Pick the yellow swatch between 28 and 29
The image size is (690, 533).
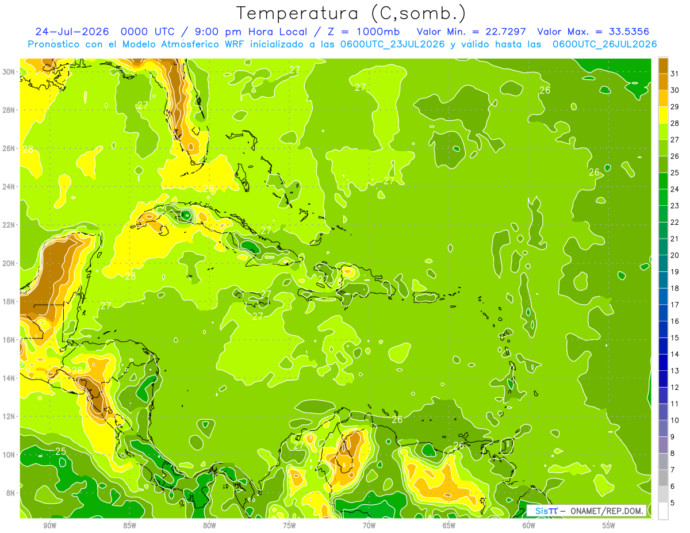point(663,114)
